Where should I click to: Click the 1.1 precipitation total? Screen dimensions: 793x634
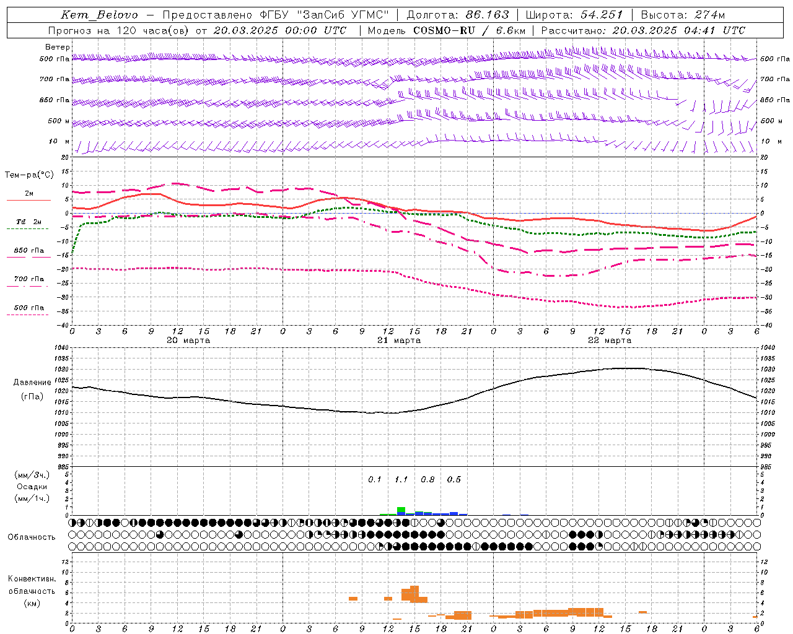click(x=401, y=479)
